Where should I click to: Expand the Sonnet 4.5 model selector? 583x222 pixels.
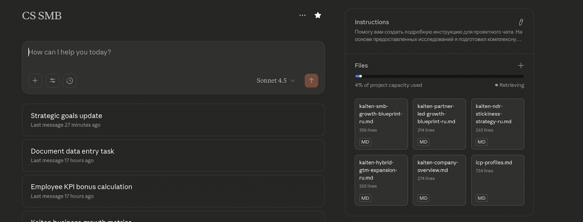coord(276,80)
